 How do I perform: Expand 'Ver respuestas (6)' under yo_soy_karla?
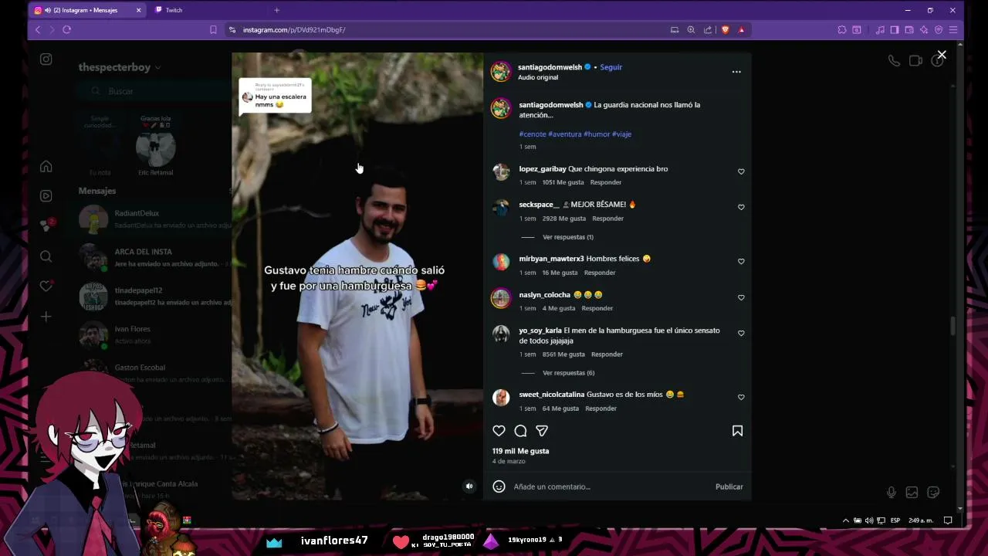(568, 373)
